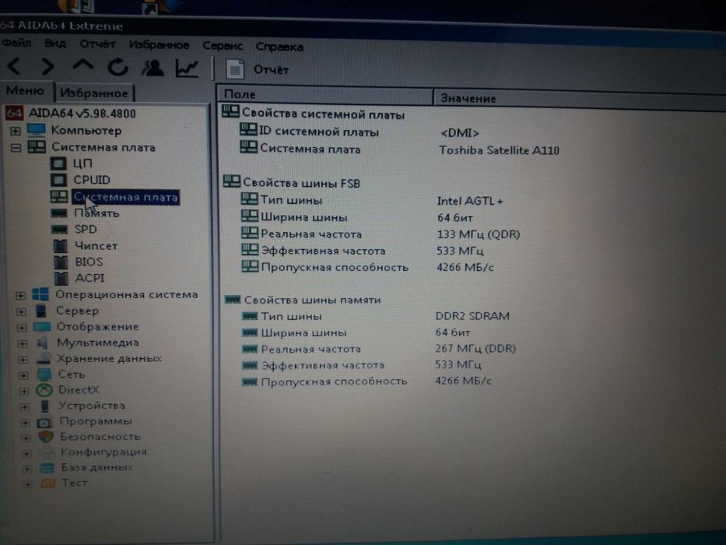
Task: Switch to the Избранное tab in sidebar
Action: (94, 93)
